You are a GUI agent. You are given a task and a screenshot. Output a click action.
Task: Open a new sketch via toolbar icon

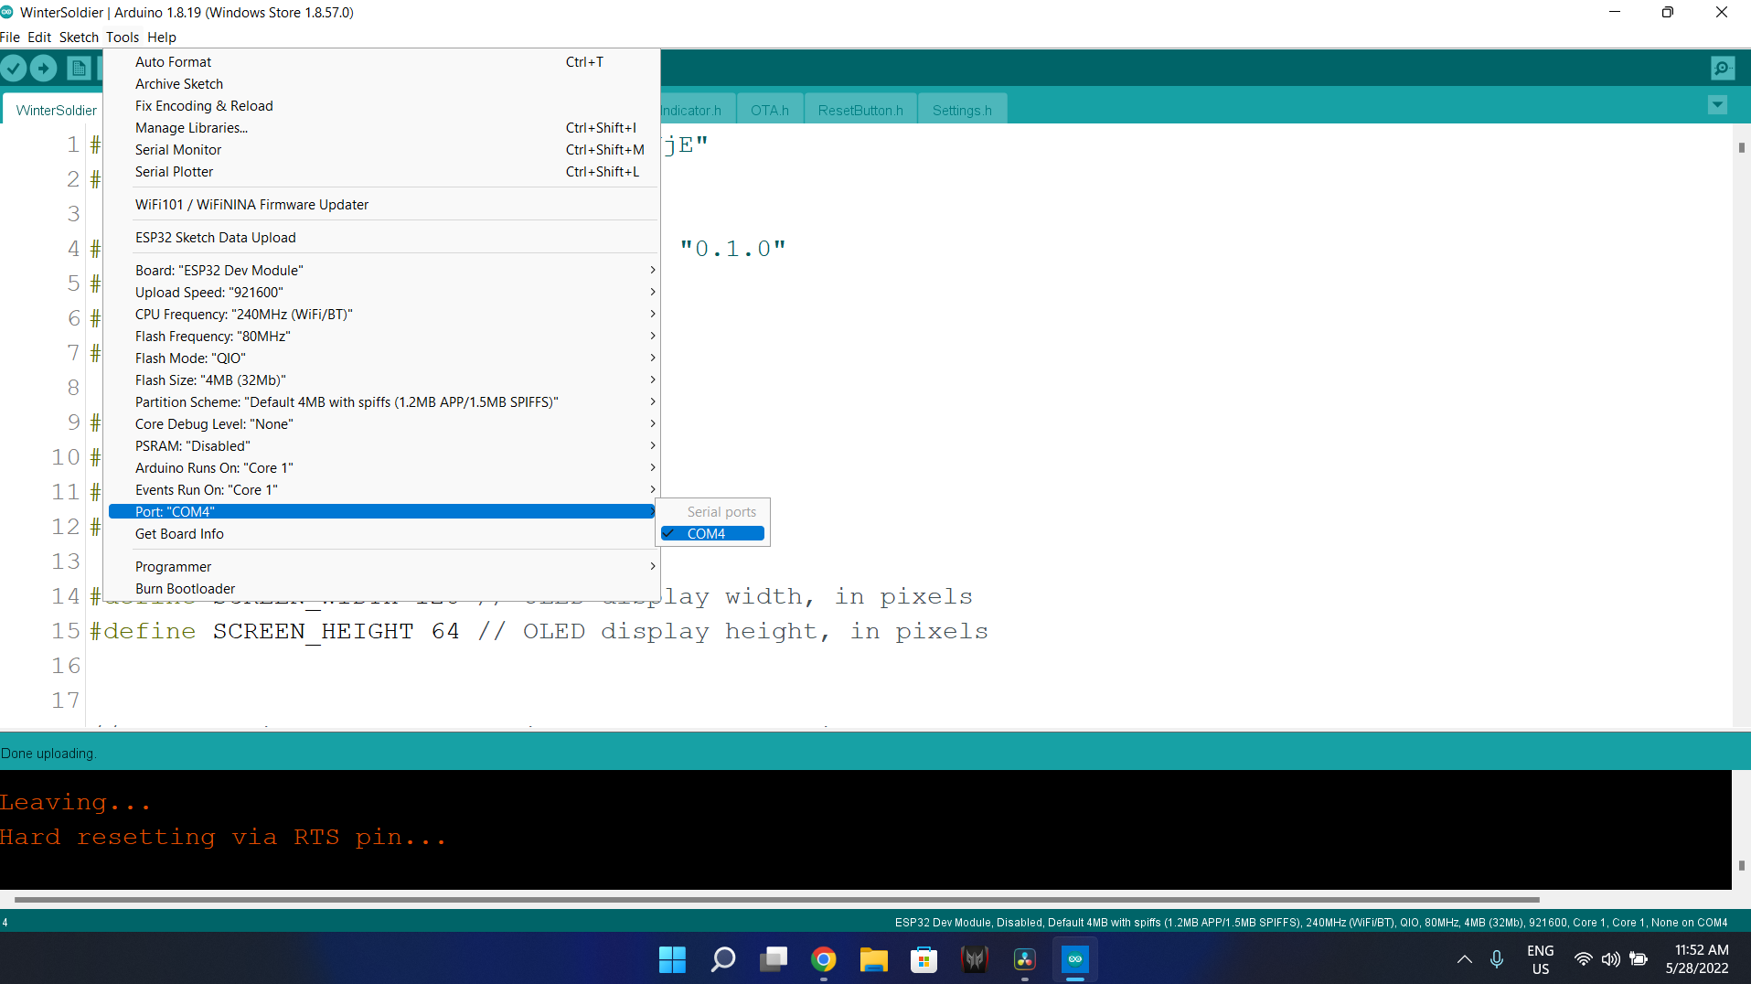click(x=78, y=68)
